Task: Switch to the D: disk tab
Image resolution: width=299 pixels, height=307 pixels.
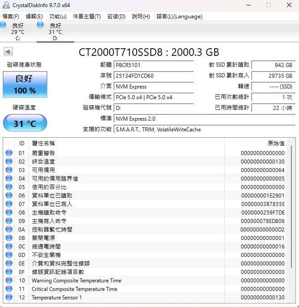Action: click(x=55, y=32)
